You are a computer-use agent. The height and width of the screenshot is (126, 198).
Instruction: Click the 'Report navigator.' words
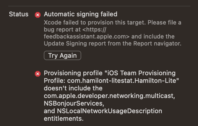(157, 44)
